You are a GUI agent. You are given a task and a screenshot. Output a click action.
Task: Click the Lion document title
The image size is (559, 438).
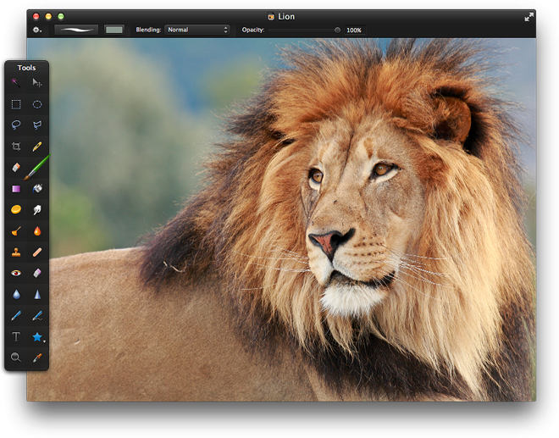[x=285, y=16]
